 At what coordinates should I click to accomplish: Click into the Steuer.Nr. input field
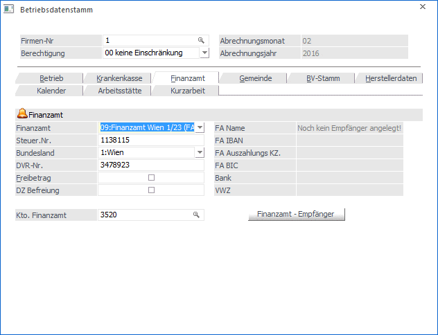[151, 141]
